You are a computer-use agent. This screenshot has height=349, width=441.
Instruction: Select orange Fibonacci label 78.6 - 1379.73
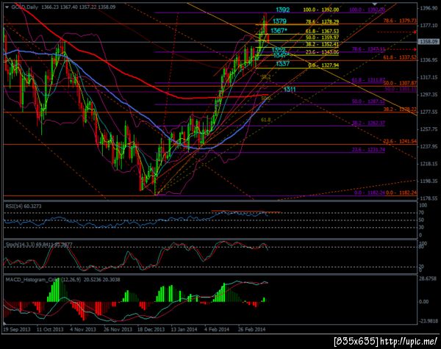[x=400, y=21]
